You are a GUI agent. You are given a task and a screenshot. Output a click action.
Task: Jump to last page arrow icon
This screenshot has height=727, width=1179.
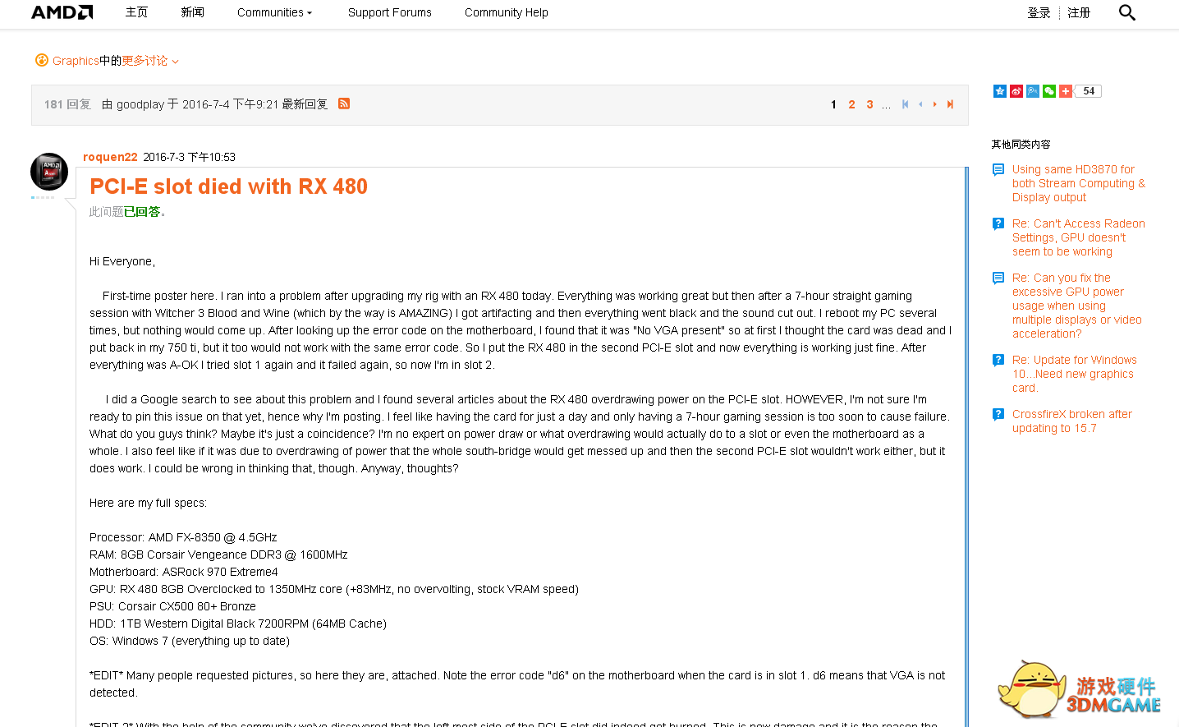[950, 104]
